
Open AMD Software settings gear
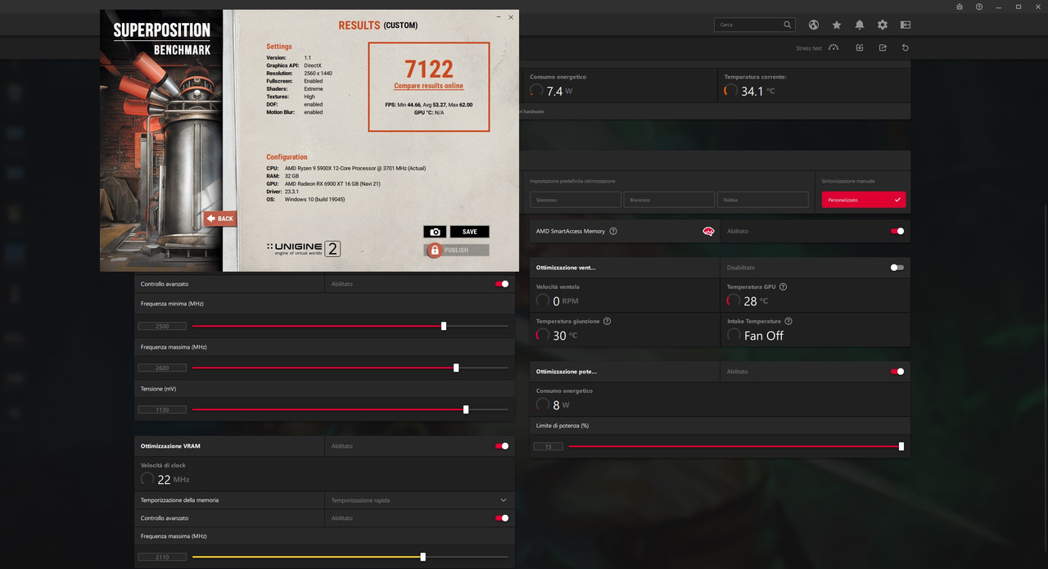click(x=883, y=25)
